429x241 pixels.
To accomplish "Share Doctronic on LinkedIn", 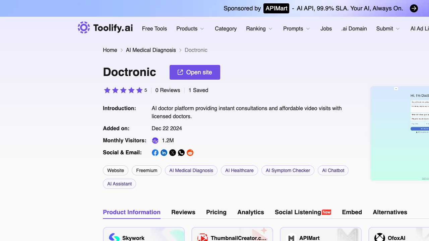I will pos(164,153).
